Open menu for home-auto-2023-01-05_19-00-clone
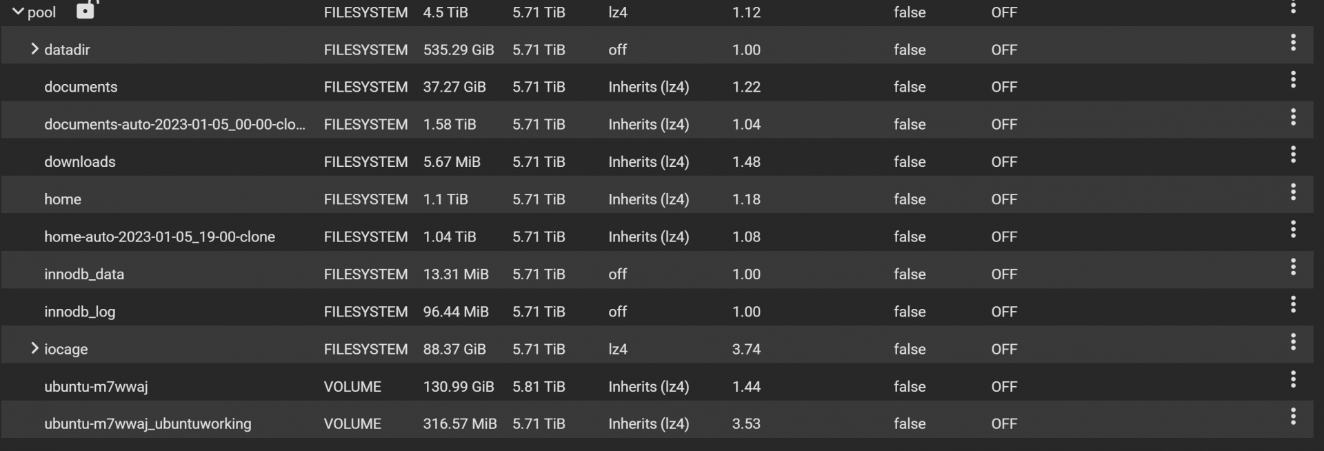 1293,230
